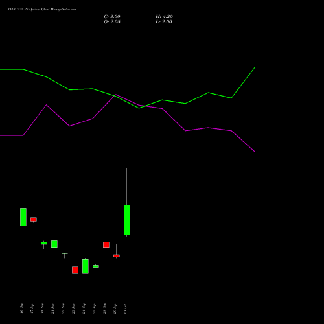Select the small green 25 Sep candlestick
Image resolution: width=324 pixels, height=324 pixels.
(96, 266)
